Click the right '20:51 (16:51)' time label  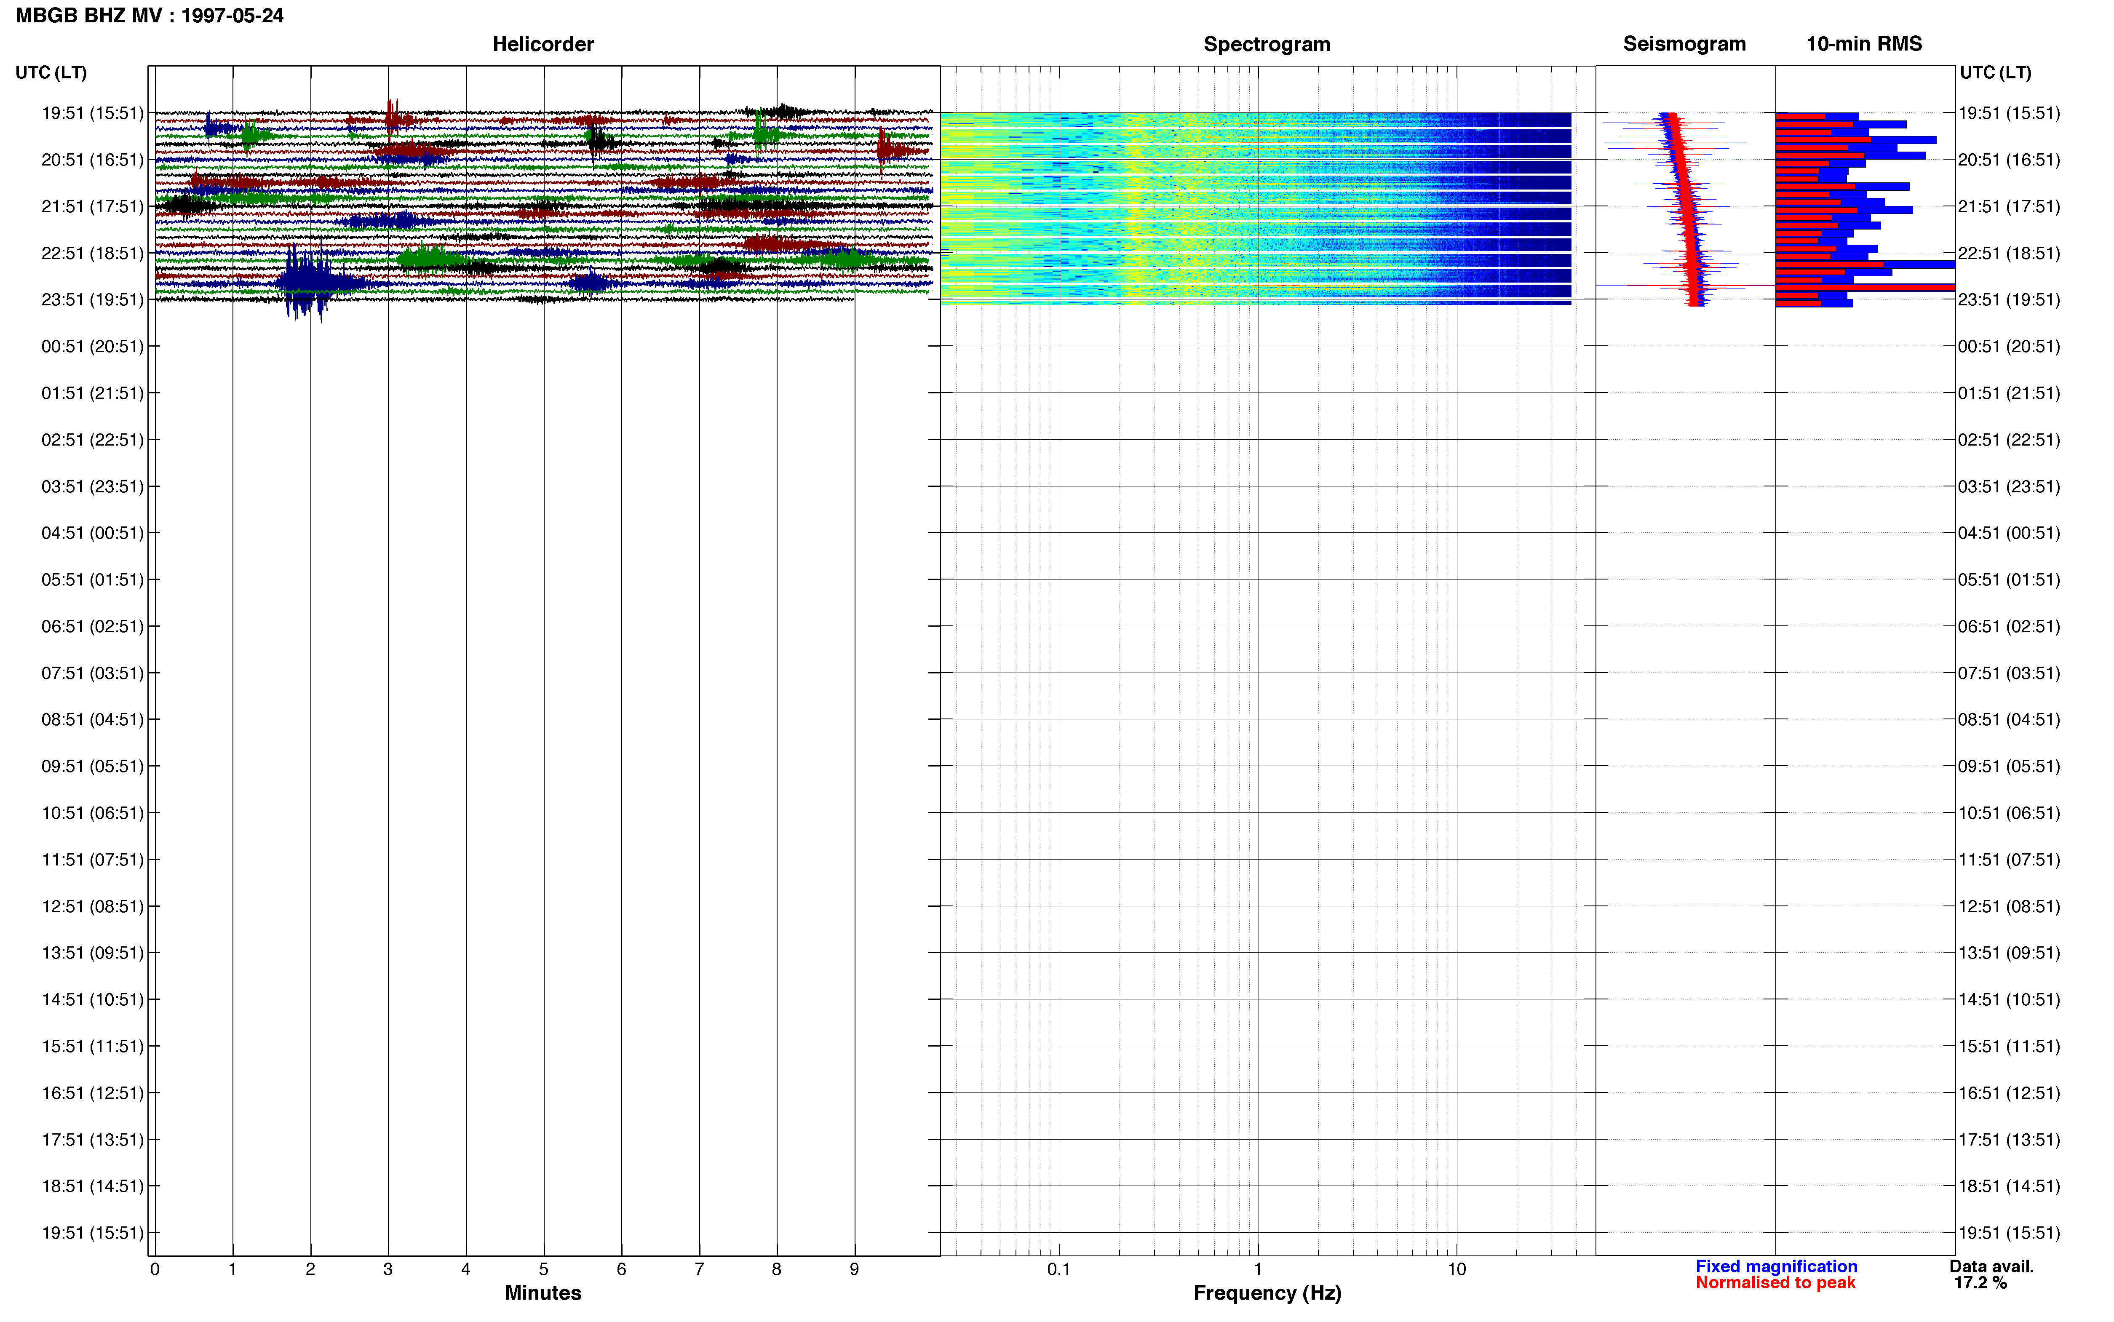pyautogui.click(x=2009, y=160)
